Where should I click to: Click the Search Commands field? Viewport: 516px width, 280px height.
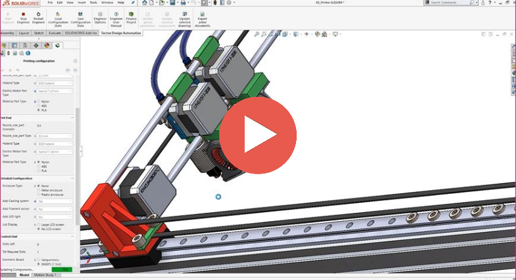point(449,3)
